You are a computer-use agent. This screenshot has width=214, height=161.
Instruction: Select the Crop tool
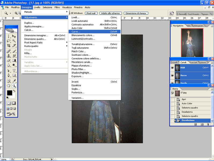click(x=9, y=46)
